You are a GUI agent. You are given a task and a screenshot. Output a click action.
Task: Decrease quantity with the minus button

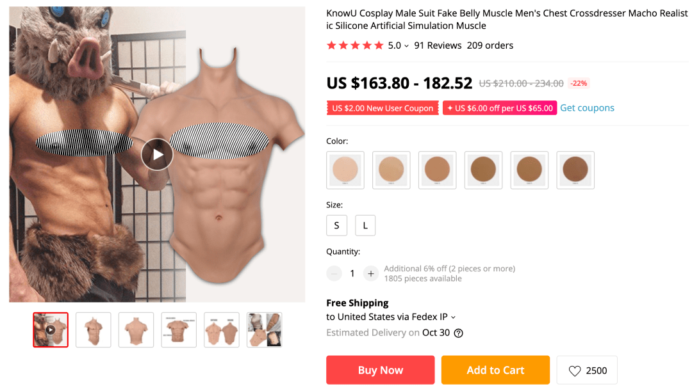[334, 274]
